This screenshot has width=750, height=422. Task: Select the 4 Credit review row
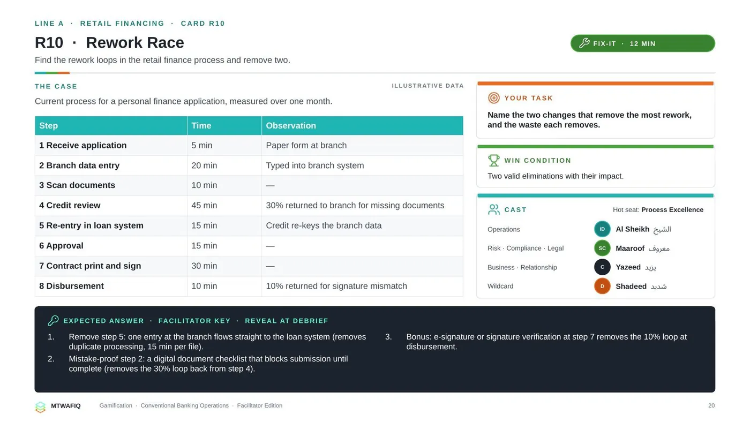click(249, 206)
